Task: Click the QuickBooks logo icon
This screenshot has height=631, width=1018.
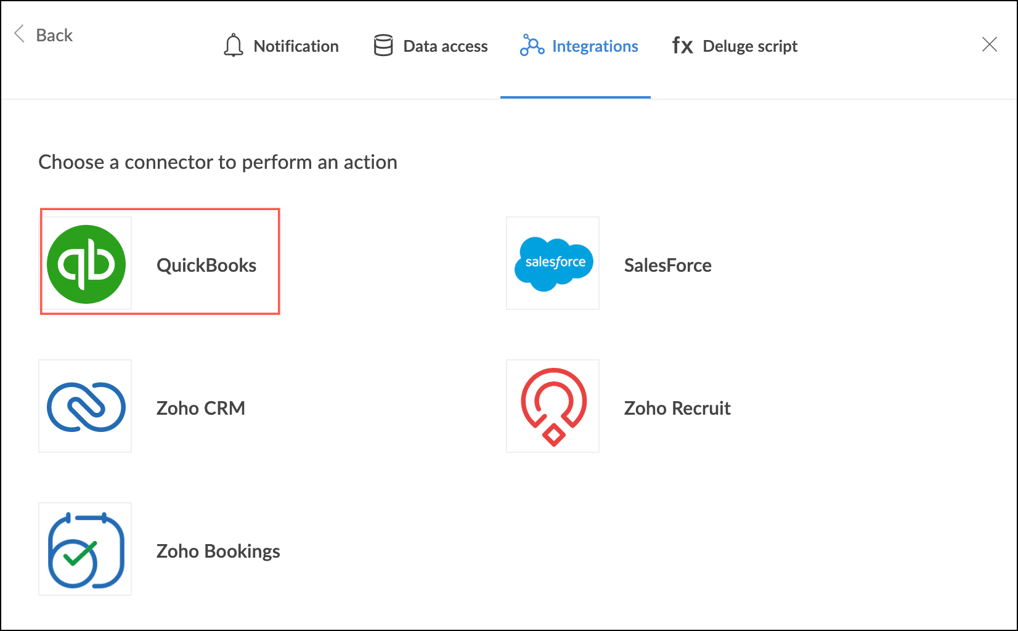Action: (86, 264)
